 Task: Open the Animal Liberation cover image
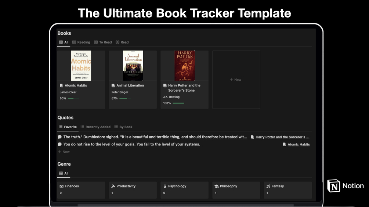pos(133,66)
